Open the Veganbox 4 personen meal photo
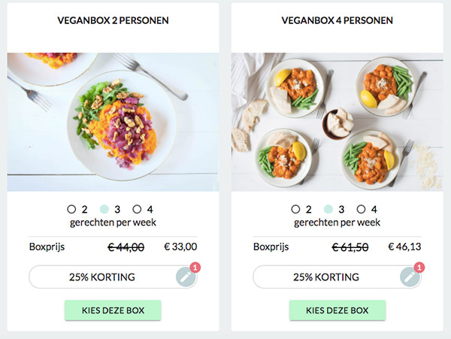The height and width of the screenshot is (339, 451). [x=337, y=122]
